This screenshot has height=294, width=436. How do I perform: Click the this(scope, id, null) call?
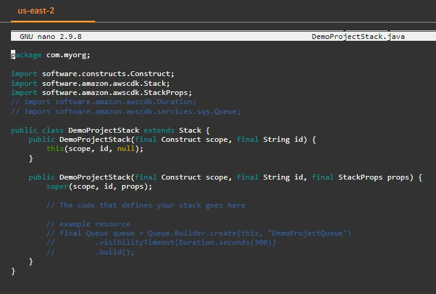90,149
